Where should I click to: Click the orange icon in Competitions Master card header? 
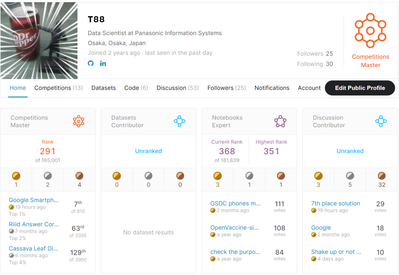tap(79, 121)
